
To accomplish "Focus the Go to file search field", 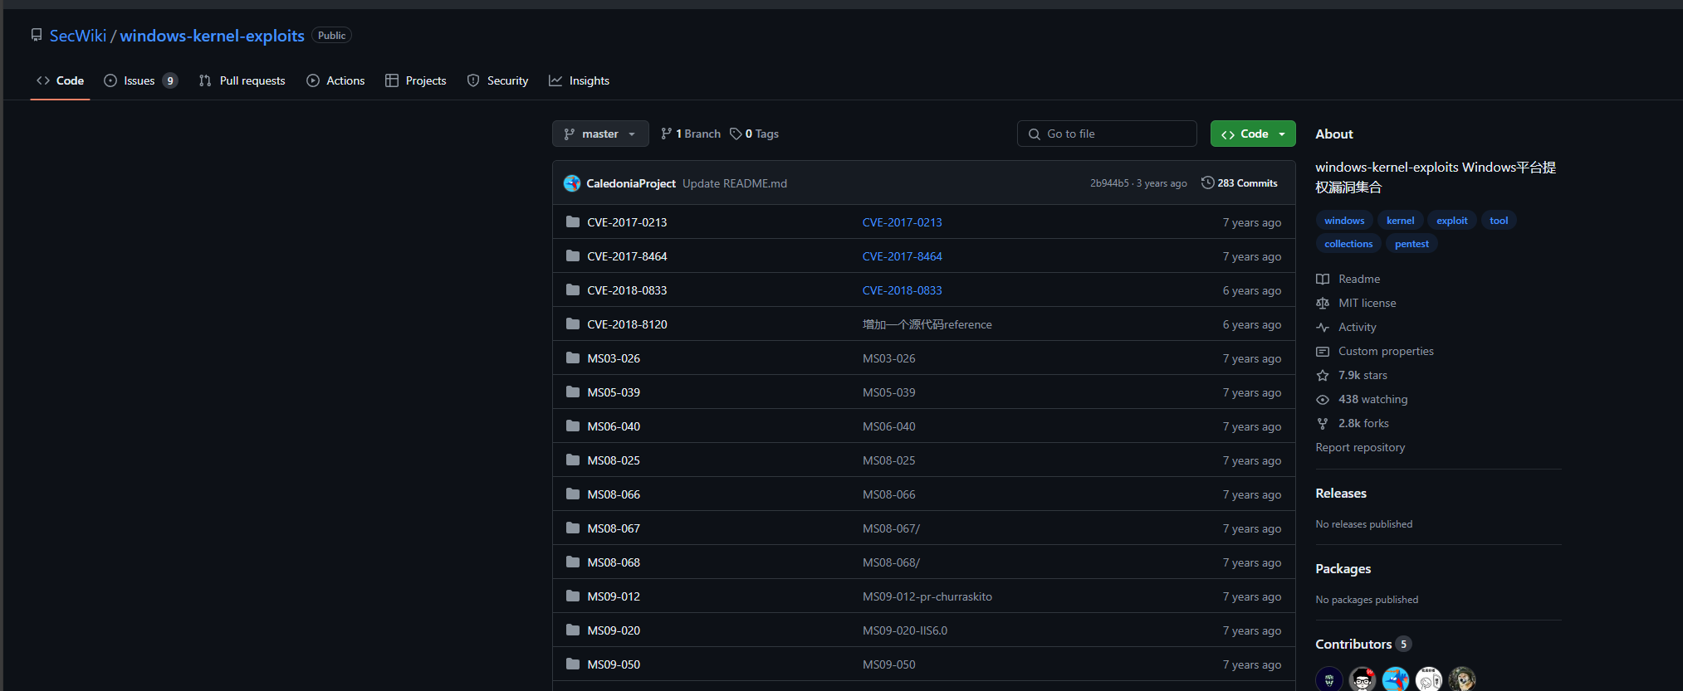I will pos(1107,134).
